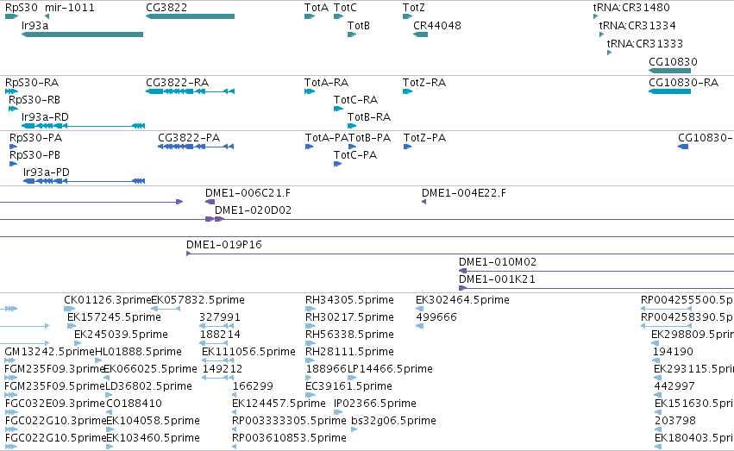
Task: Open the RpS30-RA transcript label
Action: click(x=32, y=83)
